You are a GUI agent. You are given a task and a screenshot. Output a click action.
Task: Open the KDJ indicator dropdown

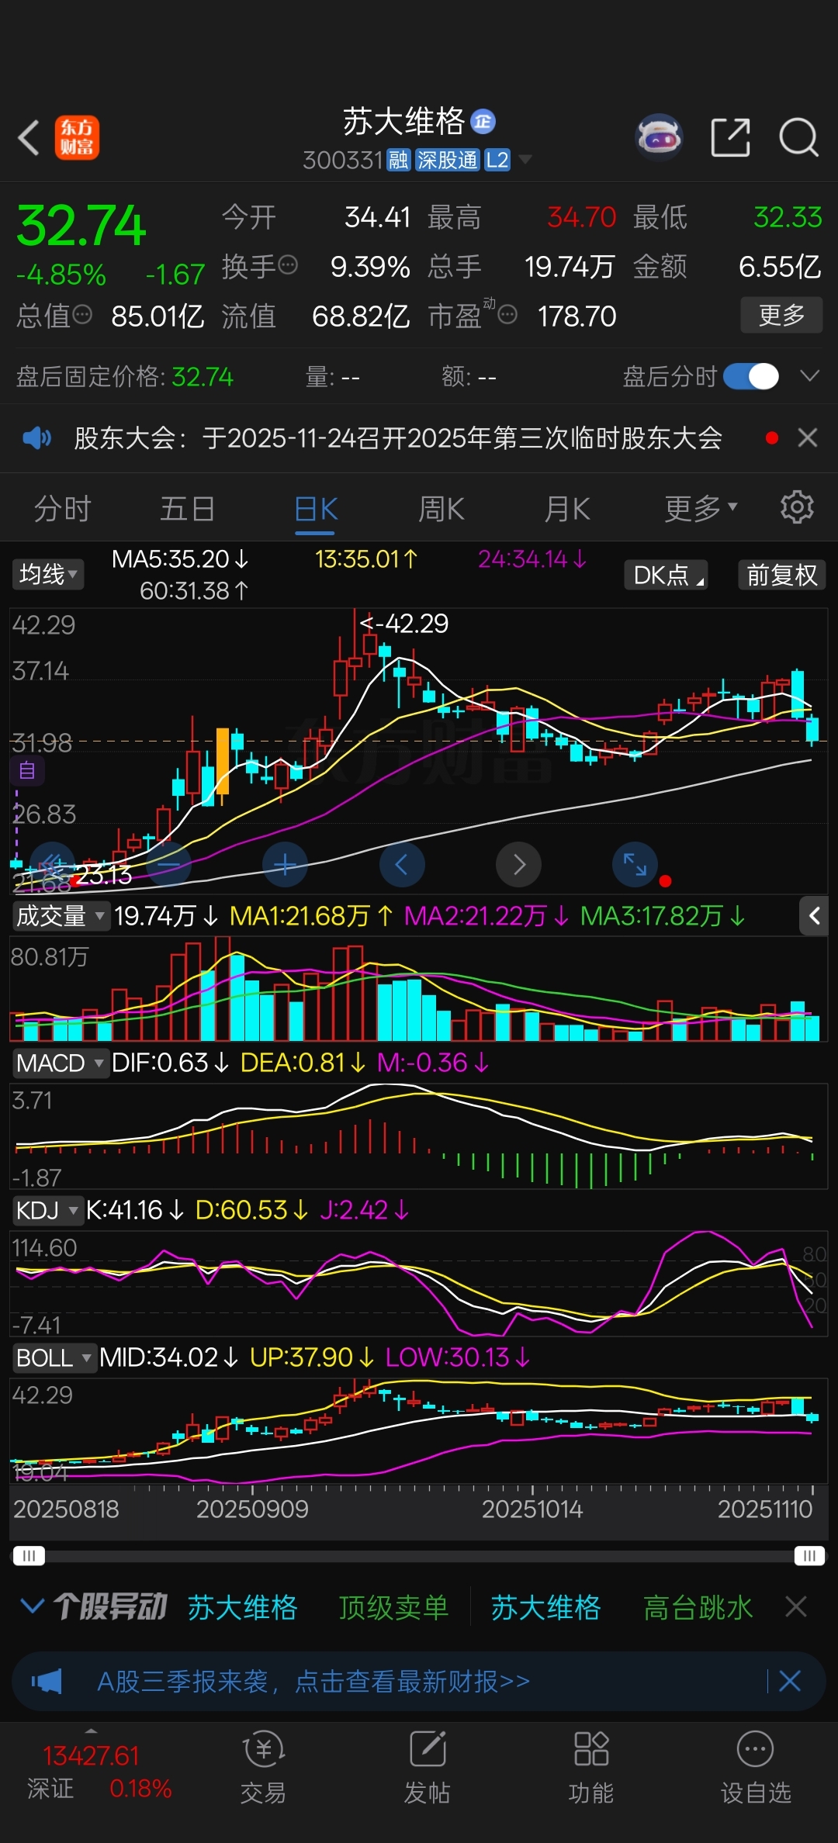tap(47, 1210)
